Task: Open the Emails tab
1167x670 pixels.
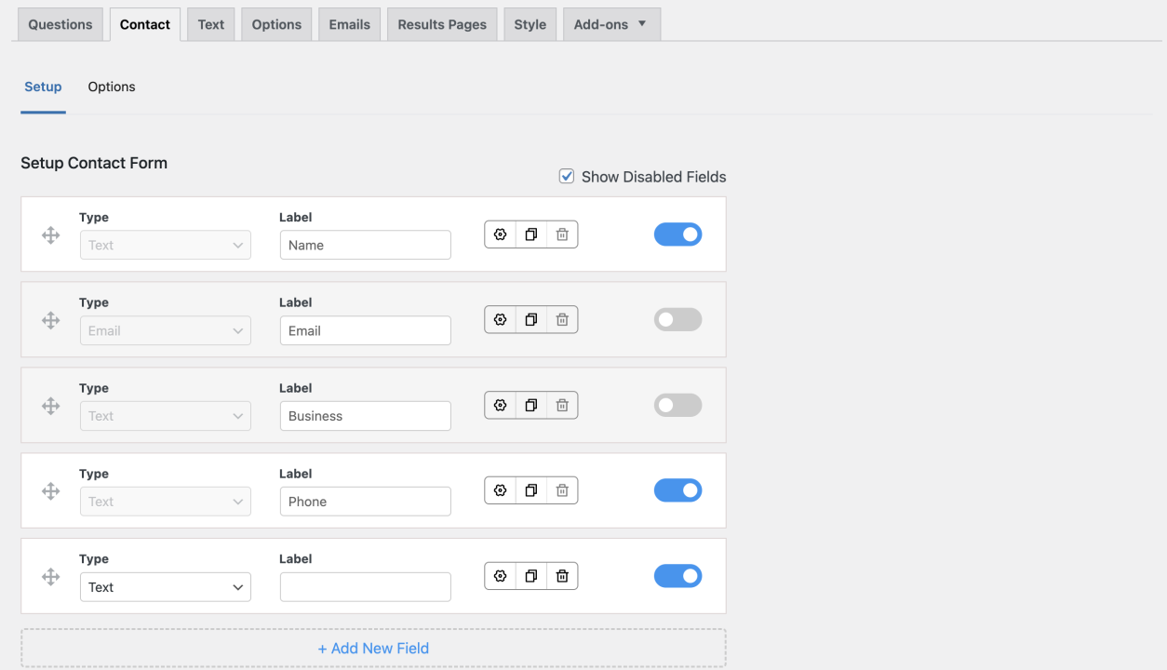Action: [x=350, y=24]
